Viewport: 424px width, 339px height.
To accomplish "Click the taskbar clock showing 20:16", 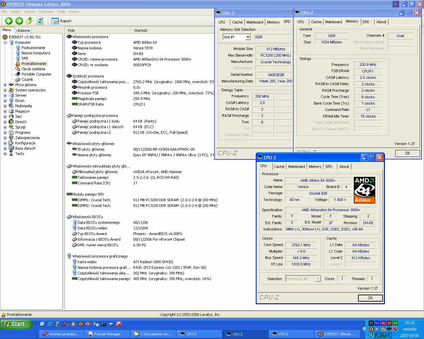I will click(x=409, y=323).
